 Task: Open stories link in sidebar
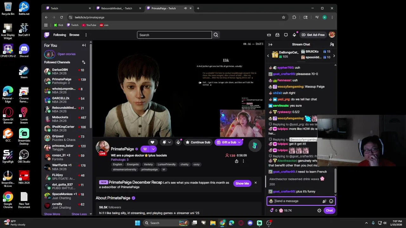66,54
